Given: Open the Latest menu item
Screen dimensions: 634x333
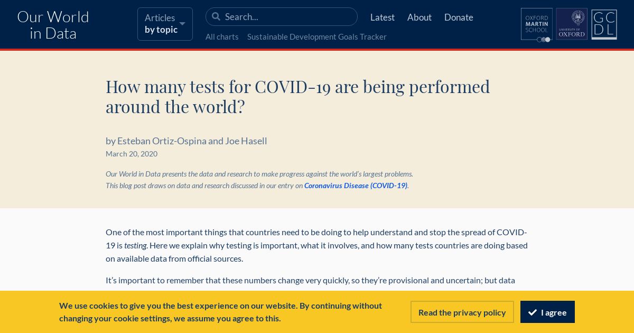Looking at the screenshot, I should click(383, 17).
